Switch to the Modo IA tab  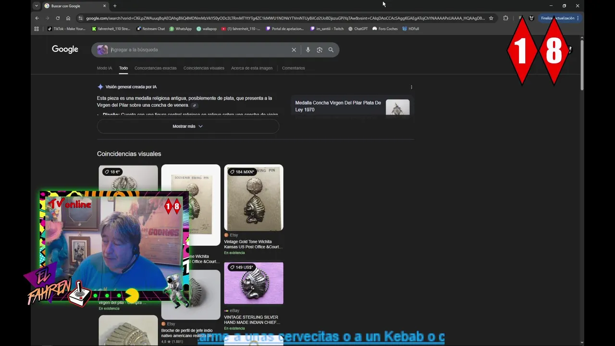point(104,68)
